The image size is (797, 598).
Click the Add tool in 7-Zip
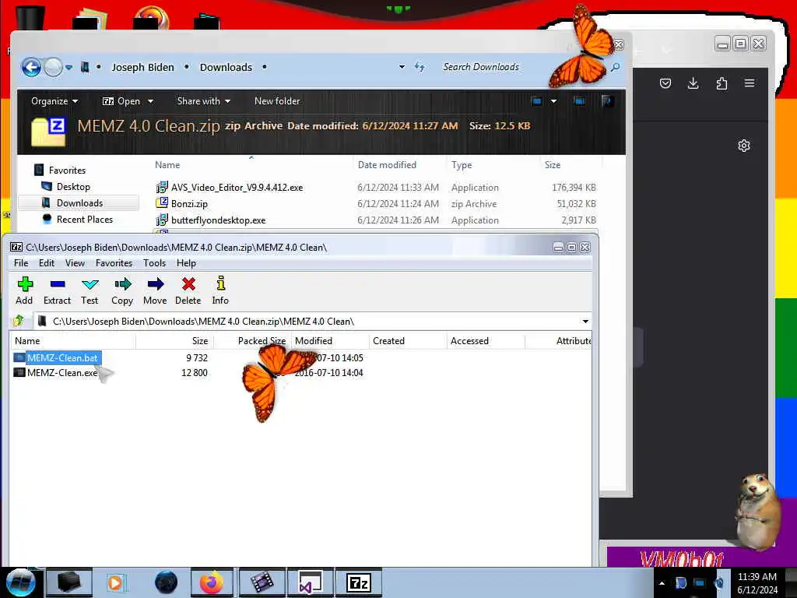click(24, 291)
